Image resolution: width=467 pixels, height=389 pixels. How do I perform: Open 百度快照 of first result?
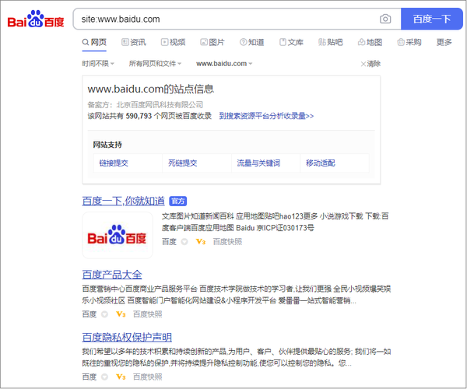[227, 242]
